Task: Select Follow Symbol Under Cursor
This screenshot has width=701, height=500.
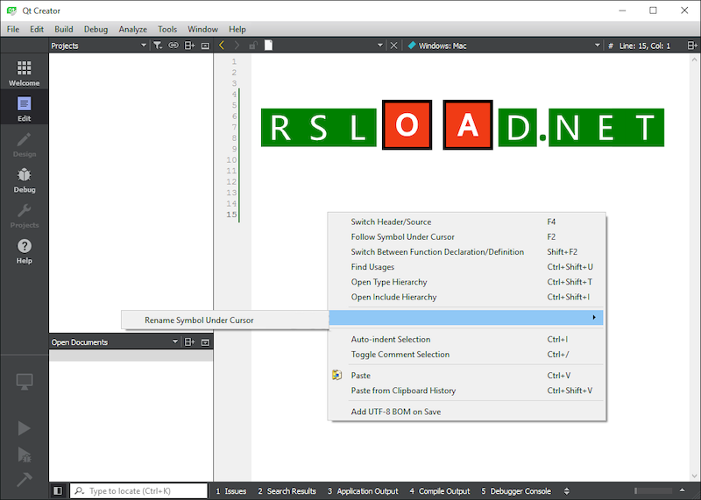Action: 466,236
